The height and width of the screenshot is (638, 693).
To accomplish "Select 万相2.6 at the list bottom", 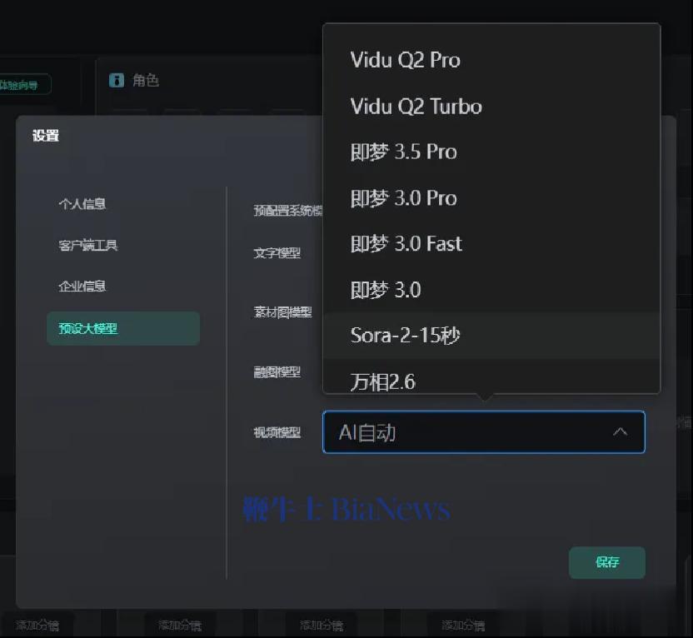I will tap(491, 380).
